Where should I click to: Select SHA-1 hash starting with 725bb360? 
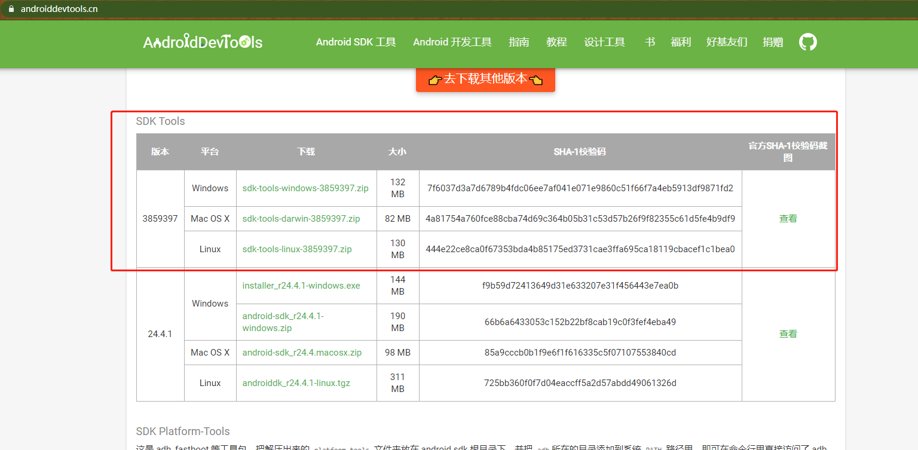point(580,383)
